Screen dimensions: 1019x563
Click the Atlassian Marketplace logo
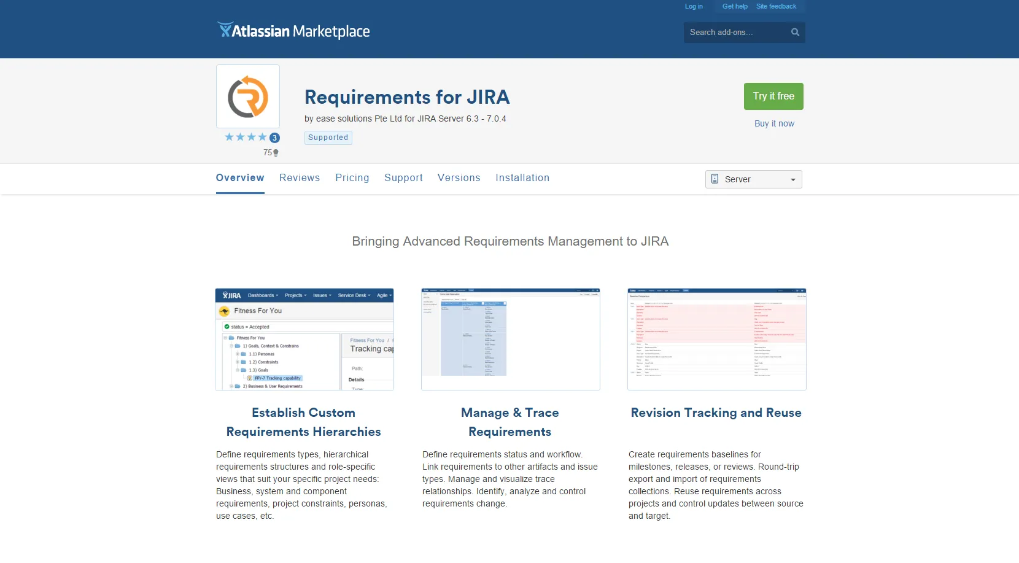[293, 31]
